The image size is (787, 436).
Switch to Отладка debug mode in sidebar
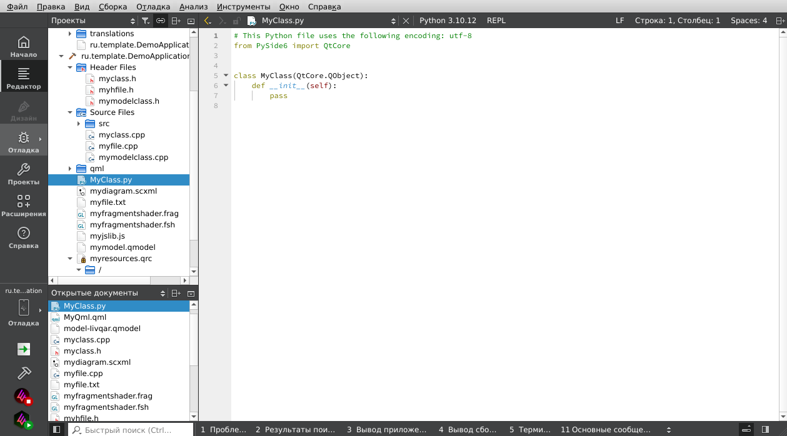(23, 142)
